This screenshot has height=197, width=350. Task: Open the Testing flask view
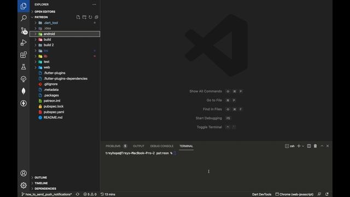(x=24, y=67)
